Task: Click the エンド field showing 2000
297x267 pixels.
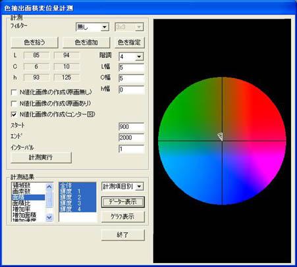Action: [x=131, y=137]
